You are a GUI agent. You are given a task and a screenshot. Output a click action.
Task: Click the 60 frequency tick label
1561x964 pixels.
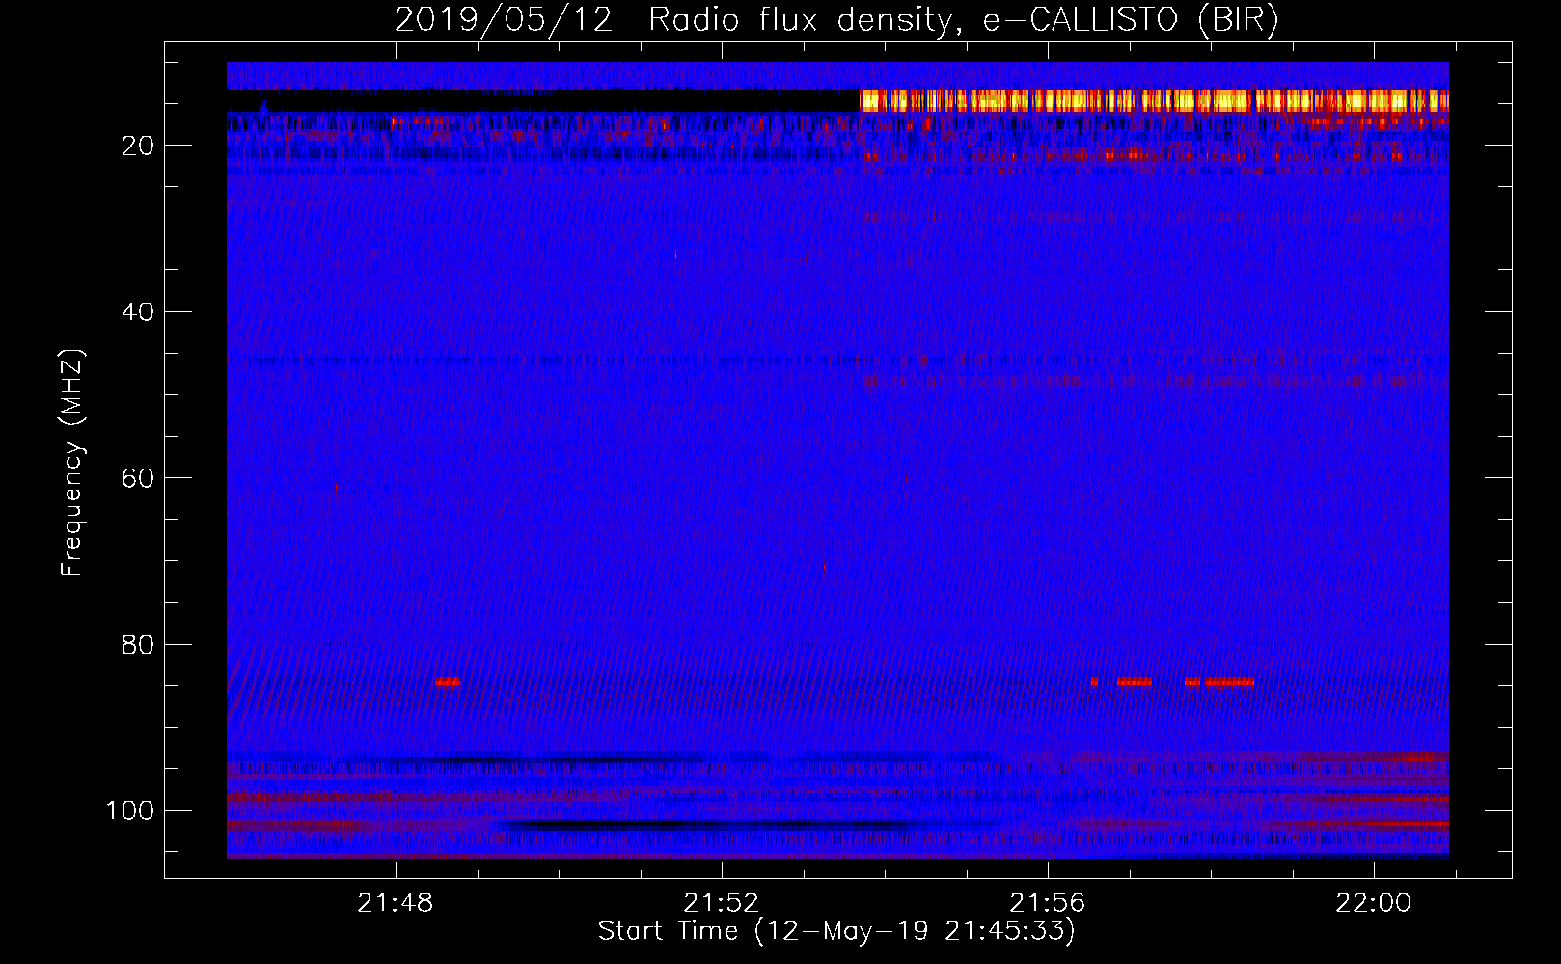point(138,478)
